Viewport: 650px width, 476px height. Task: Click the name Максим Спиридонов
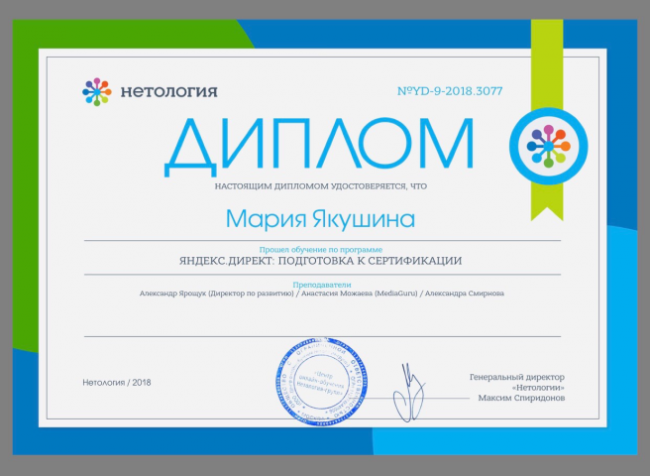[x=521, y=398]
